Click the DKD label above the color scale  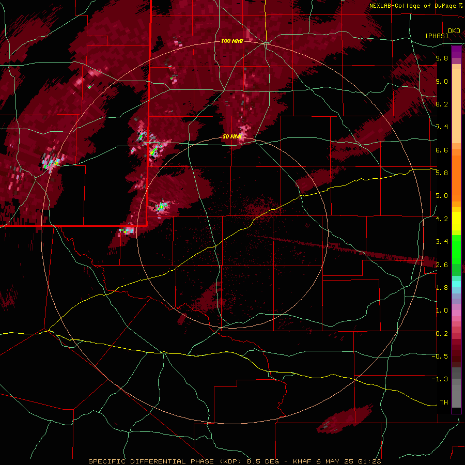(454, 31)
